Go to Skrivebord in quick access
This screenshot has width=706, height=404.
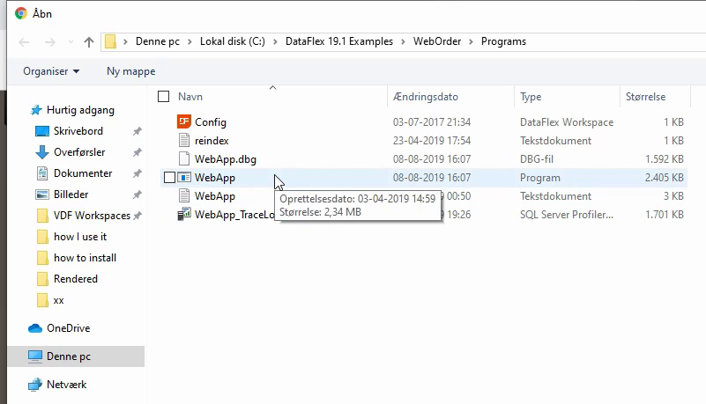click(x=78, y=131)
